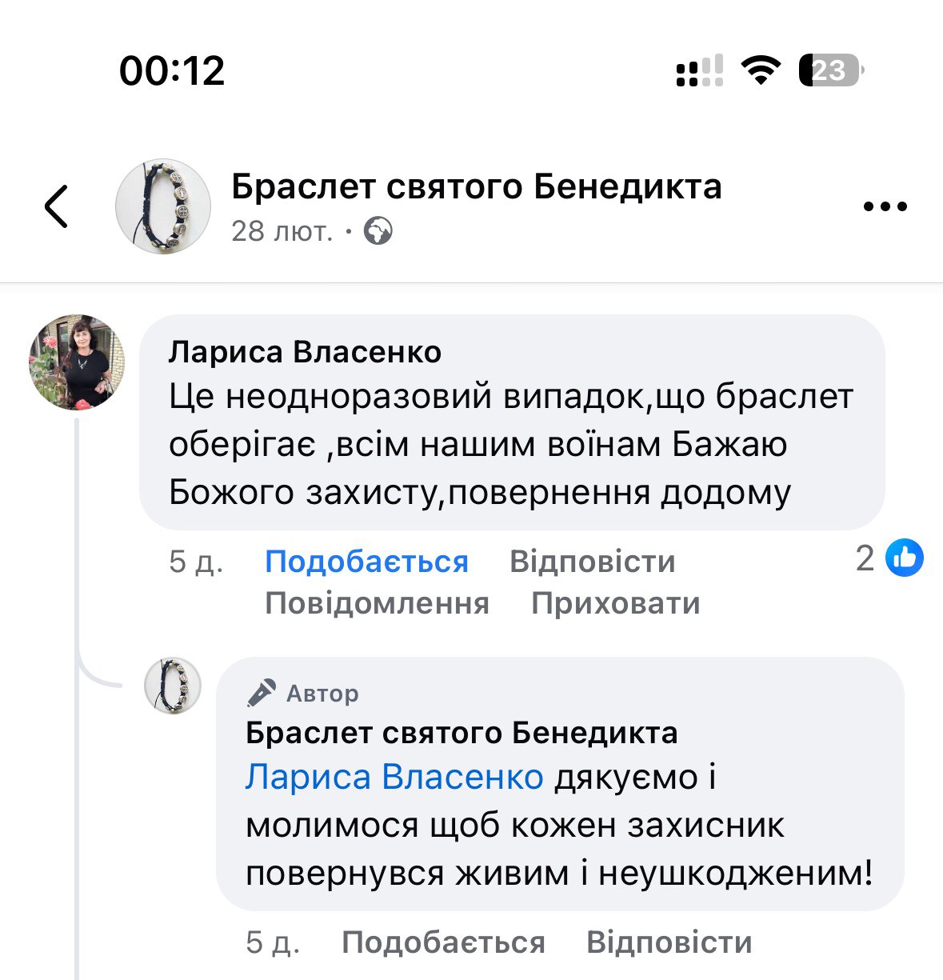The image size is (943, 980).
Task: Open the three-dot post options menu
Action: pos(885,206)
